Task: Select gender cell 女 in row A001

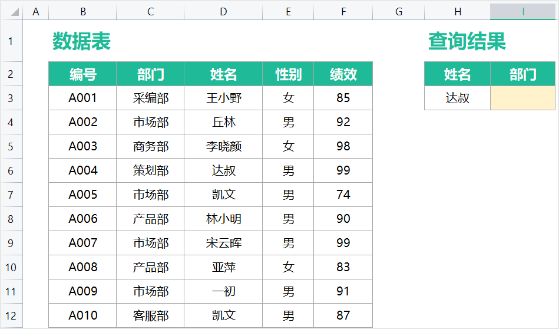Action: [x=288, y=98]
